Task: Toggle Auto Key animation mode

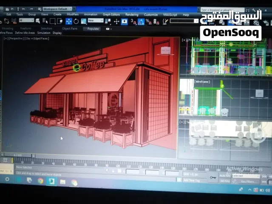Action: click(225, 176)
